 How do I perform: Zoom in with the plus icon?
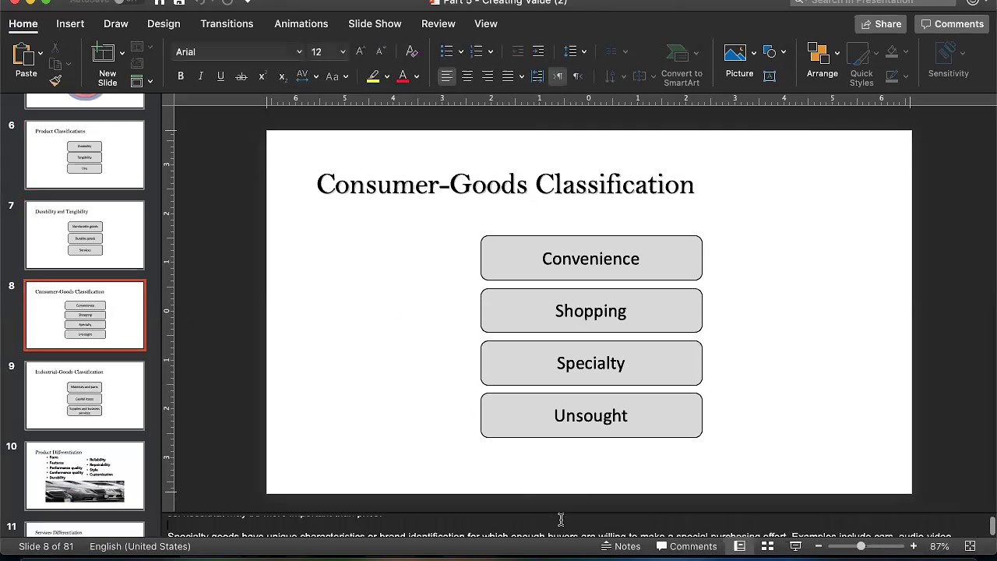pyautogui.click(x=913, y=546)
